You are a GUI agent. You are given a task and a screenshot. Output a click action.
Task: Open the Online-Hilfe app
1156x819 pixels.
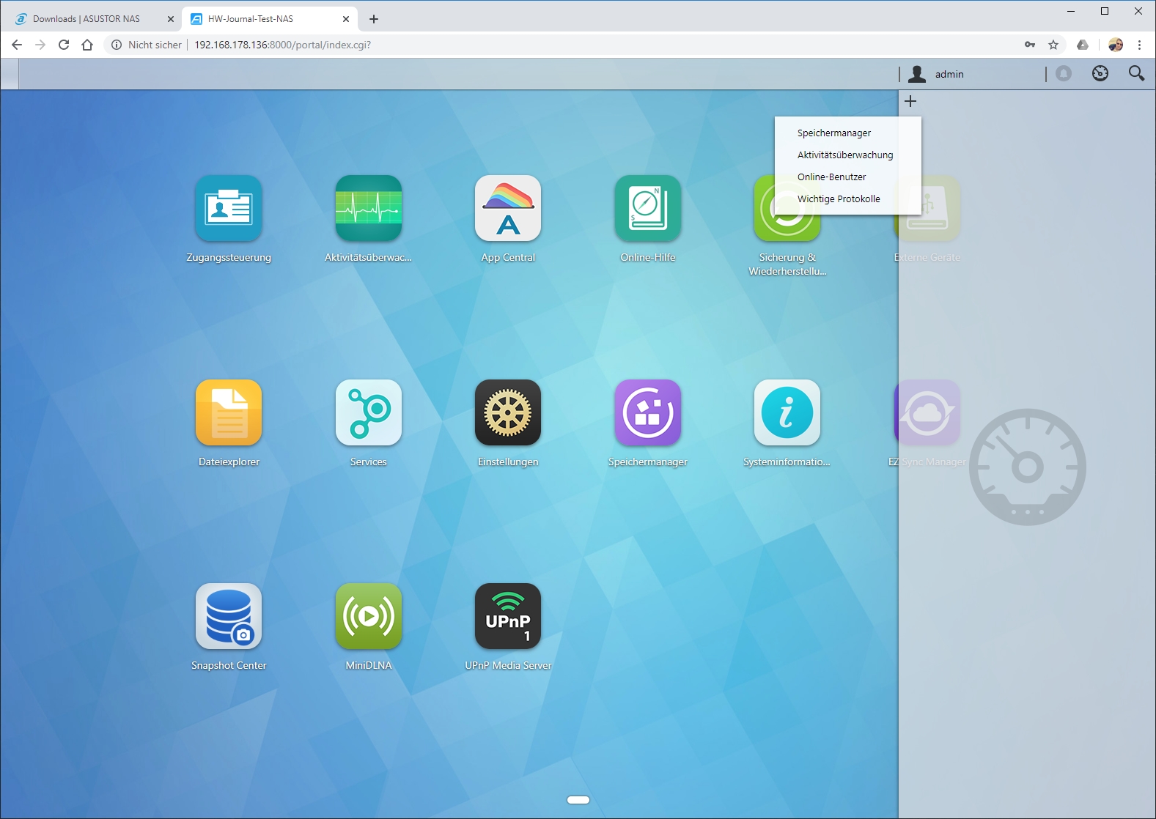[648, 208]
